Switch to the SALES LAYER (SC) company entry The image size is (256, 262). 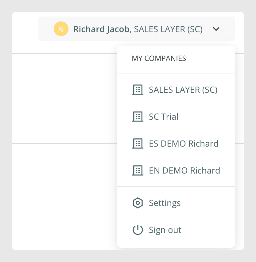click(176, 90)
